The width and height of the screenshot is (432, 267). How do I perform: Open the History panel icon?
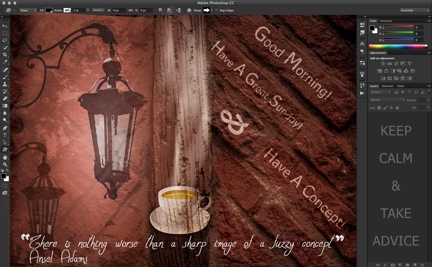coord(362,86)
